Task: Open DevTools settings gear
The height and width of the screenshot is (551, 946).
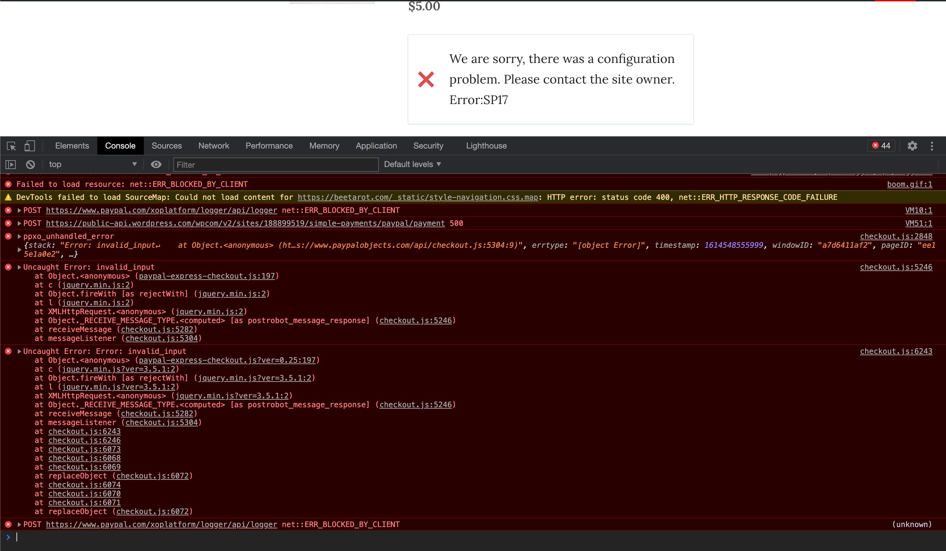Action: pos(912,146)
